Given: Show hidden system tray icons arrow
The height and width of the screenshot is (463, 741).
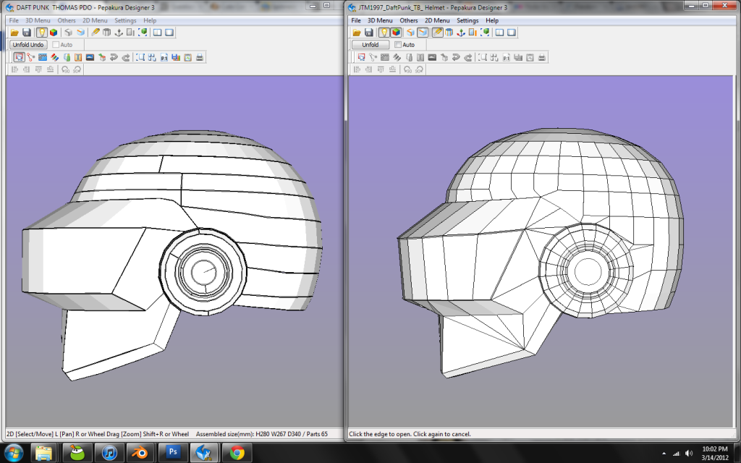Looking at the screenshot, I should (664, 454).
